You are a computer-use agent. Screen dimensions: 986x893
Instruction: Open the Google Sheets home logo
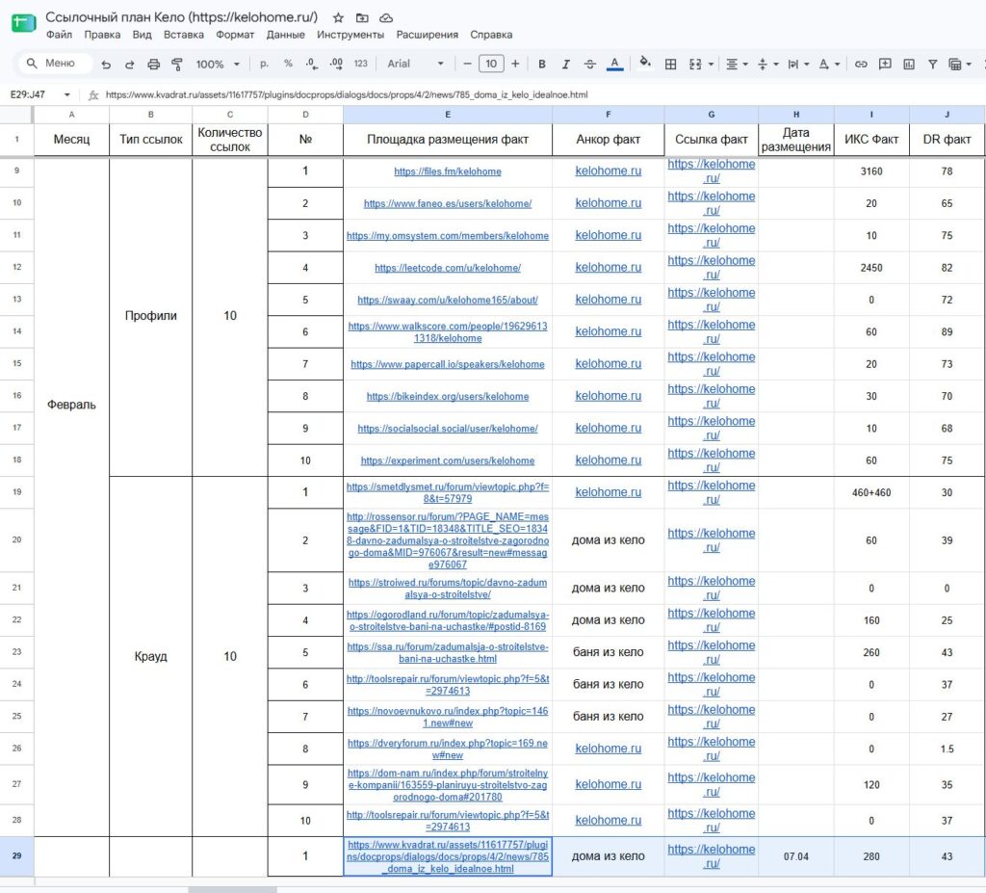click(24, 23)
